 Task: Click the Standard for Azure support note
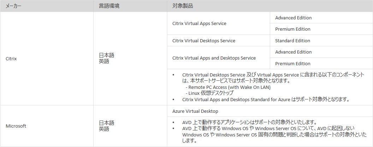266,99
